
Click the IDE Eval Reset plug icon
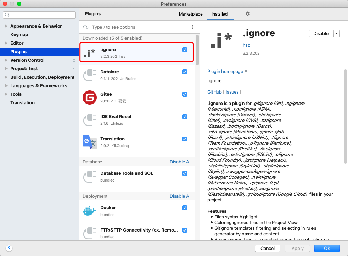(x=89, y=120)
